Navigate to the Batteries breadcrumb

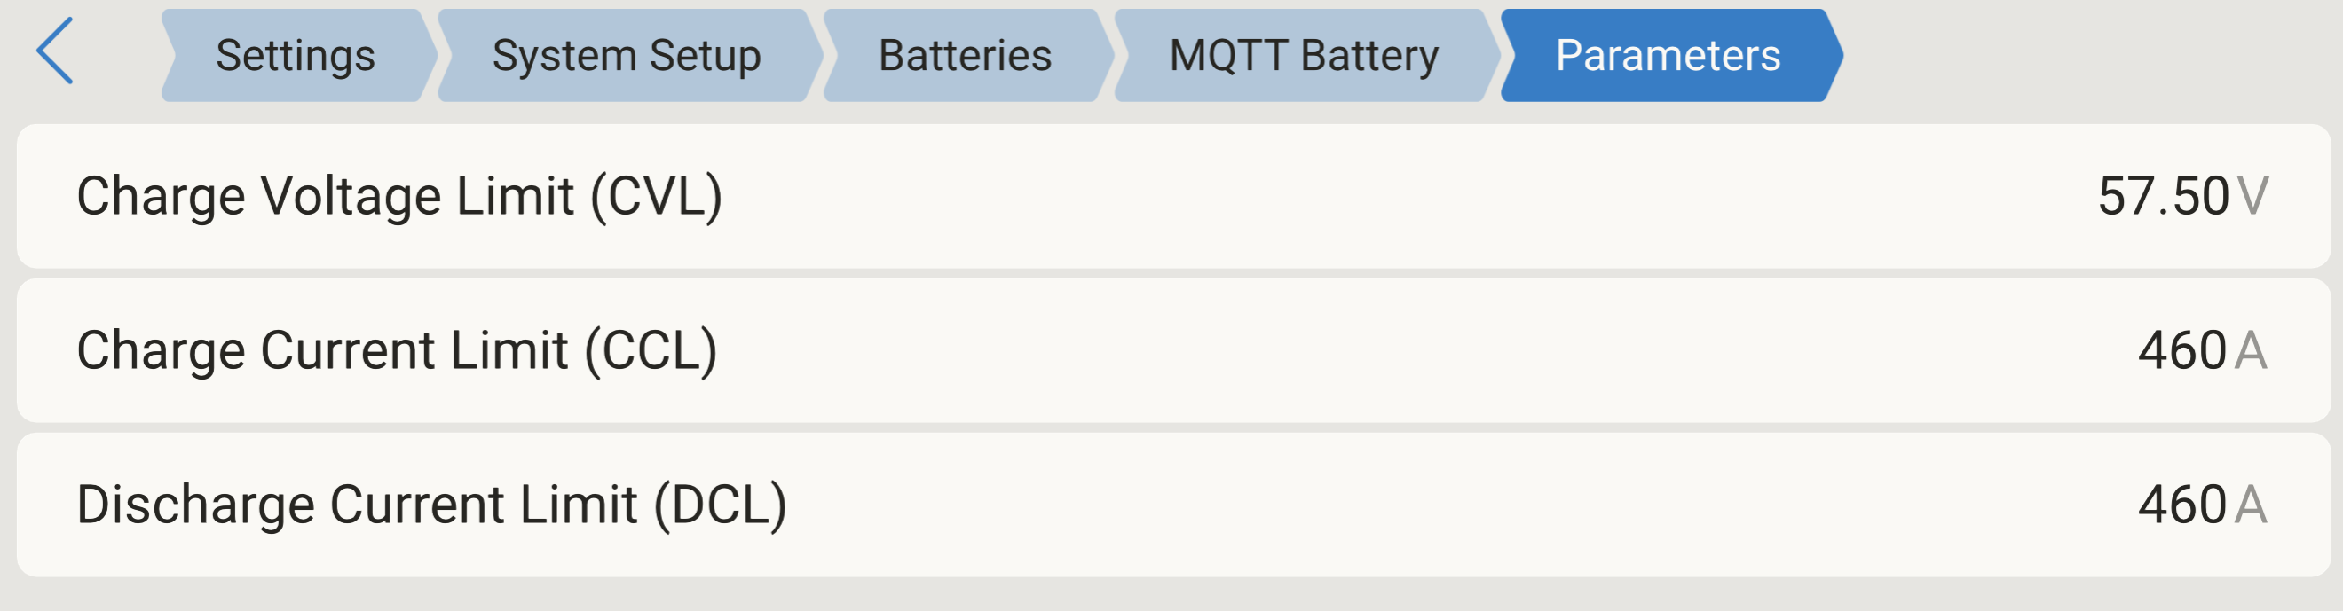tap(965, 56)
